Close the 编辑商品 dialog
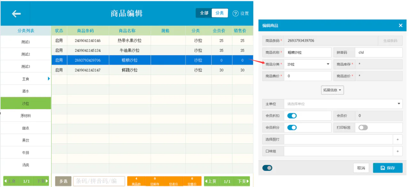The width and height of the screenshot is (409, 187). pos(400,25)
